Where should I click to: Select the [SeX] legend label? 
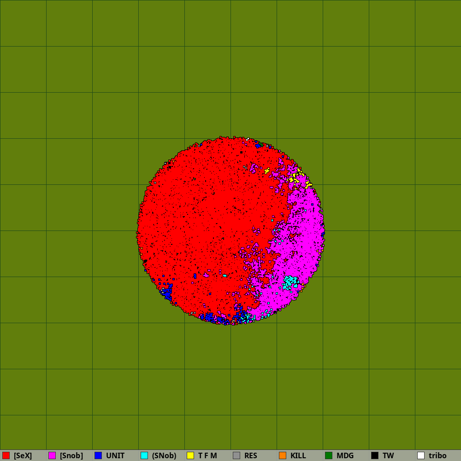point(23,456)
